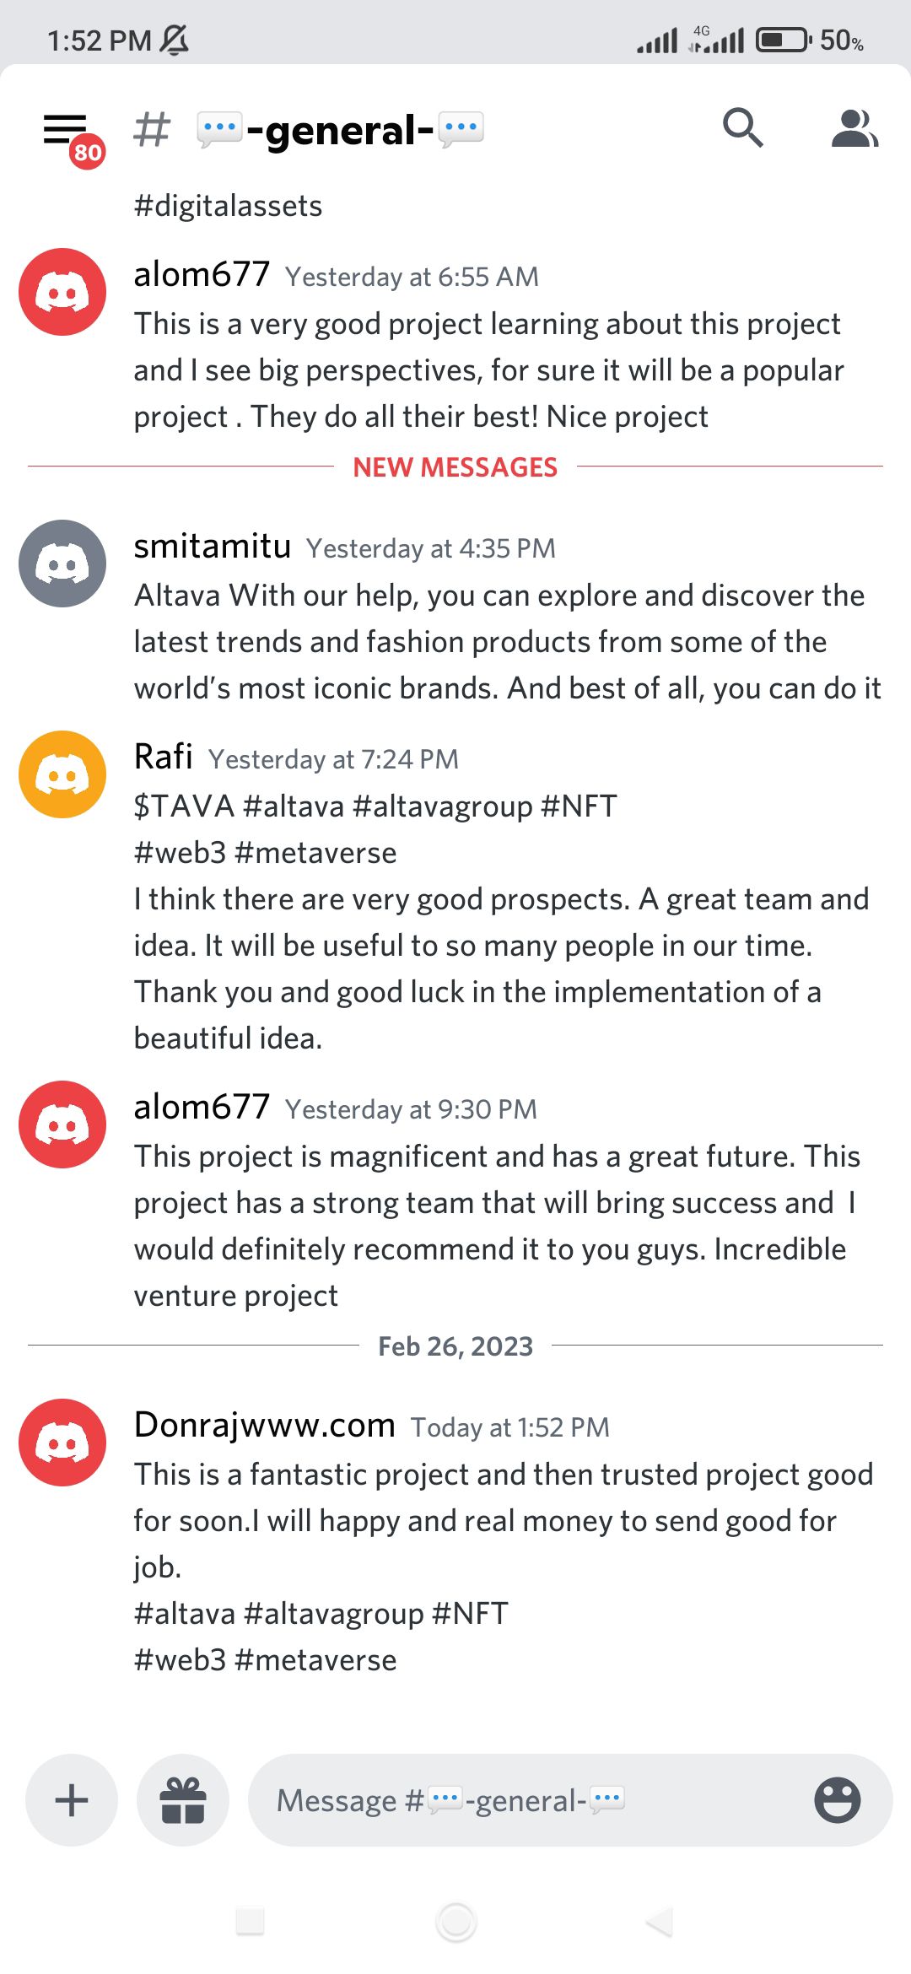Open the Donrajwww.com username profile
Viewport: 911px width, 1974px height.
tap(265, 1425)
